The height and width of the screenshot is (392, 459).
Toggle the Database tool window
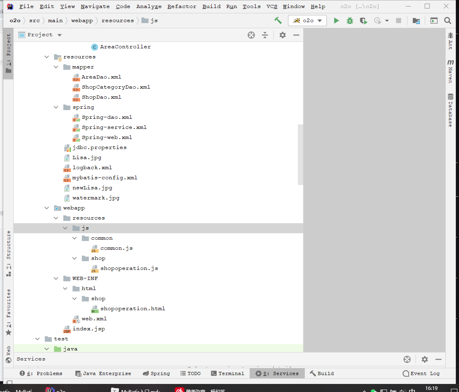click(451, 110)
